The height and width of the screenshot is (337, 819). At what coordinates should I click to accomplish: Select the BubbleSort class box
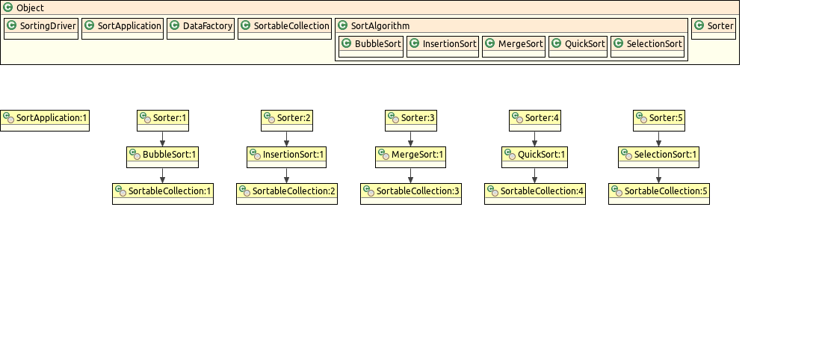point(371,44)
